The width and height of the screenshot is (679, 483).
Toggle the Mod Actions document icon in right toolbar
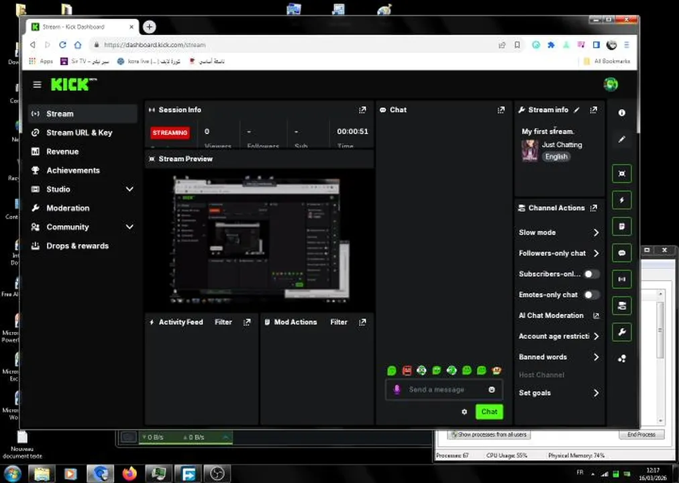622,226
